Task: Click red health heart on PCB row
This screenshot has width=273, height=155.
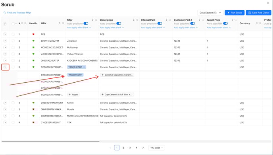Action: click(x=33, y=34)
